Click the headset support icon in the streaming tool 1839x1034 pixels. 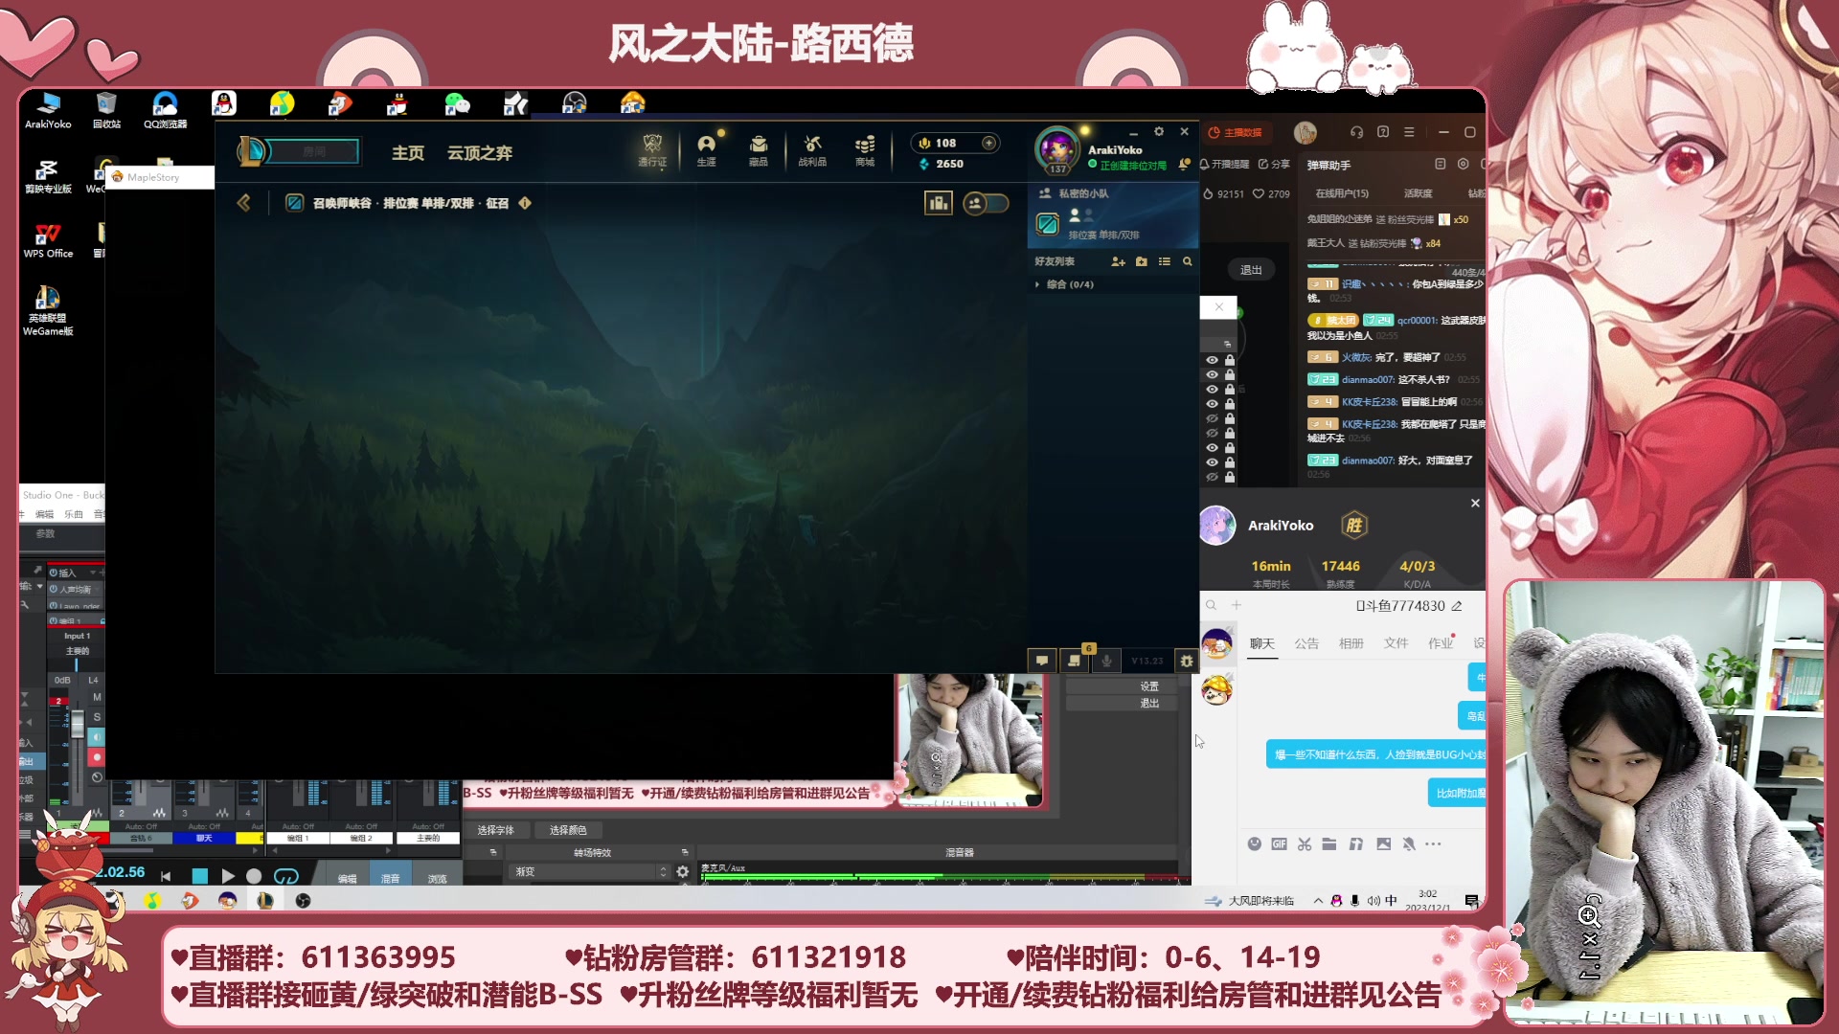pyautogui.click(x=1356, y=132)
